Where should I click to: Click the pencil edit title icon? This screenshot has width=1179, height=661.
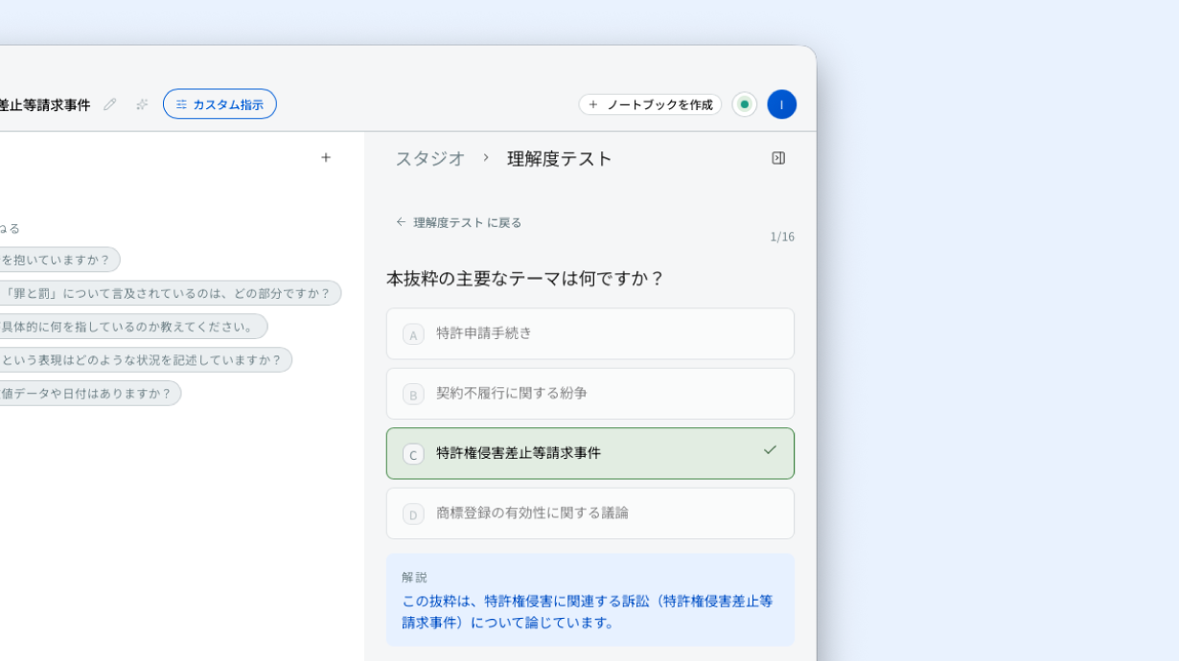110,104
